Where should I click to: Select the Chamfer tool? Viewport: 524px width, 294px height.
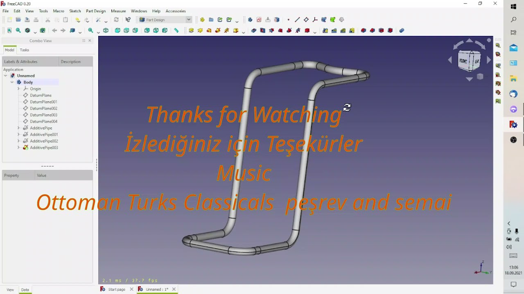coord(372,30)
